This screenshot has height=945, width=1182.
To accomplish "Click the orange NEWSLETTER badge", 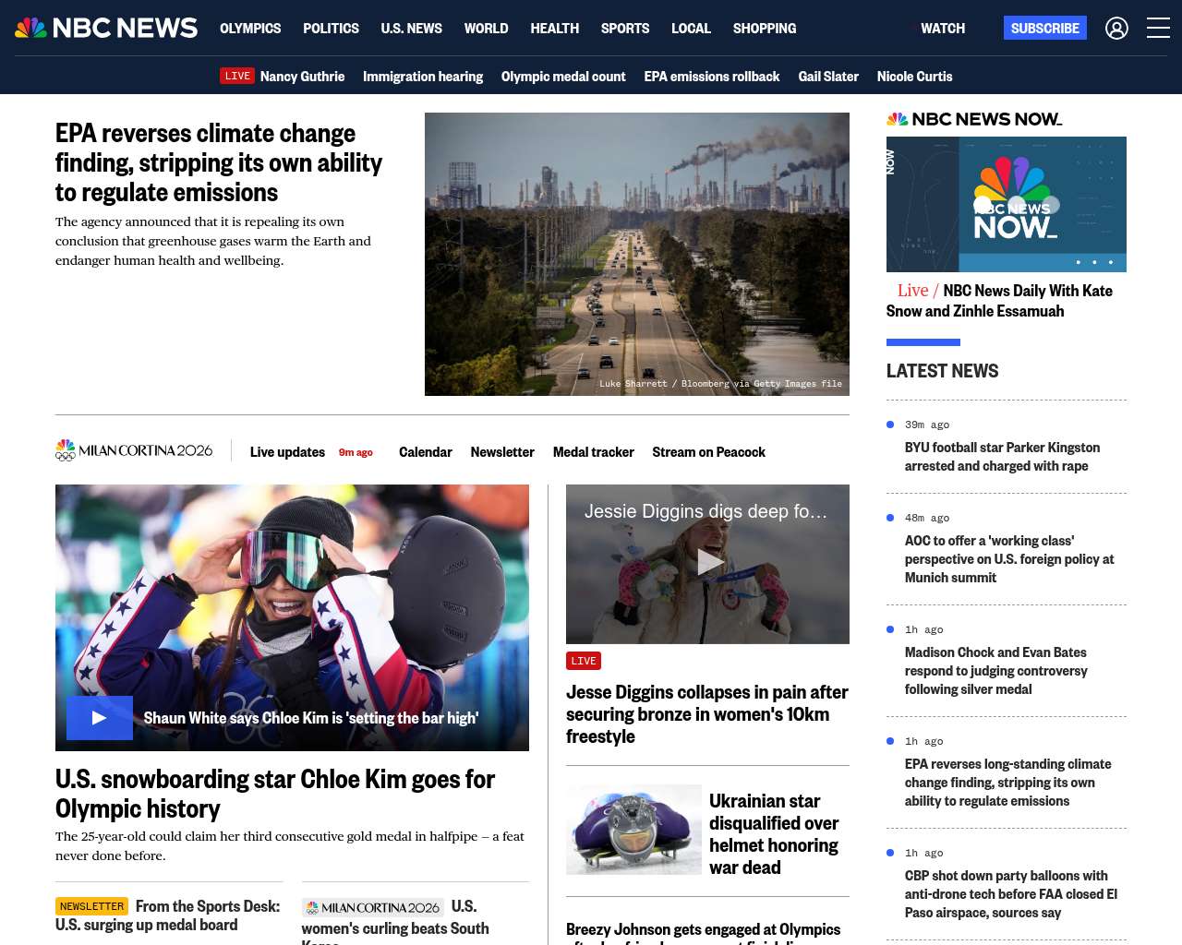I will 91,906.
